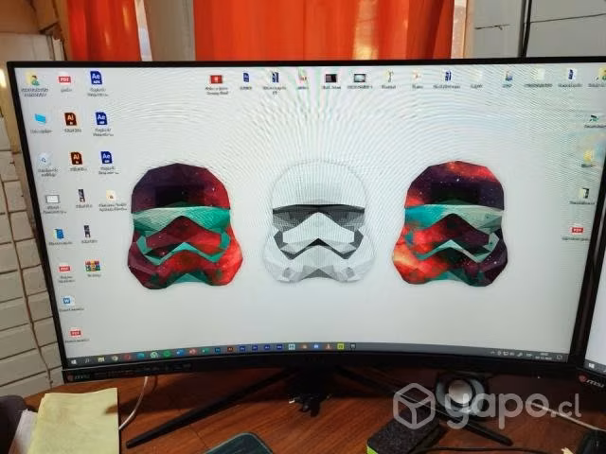
Task: Select the topmost After Effects project file
Action: (96, 79)
